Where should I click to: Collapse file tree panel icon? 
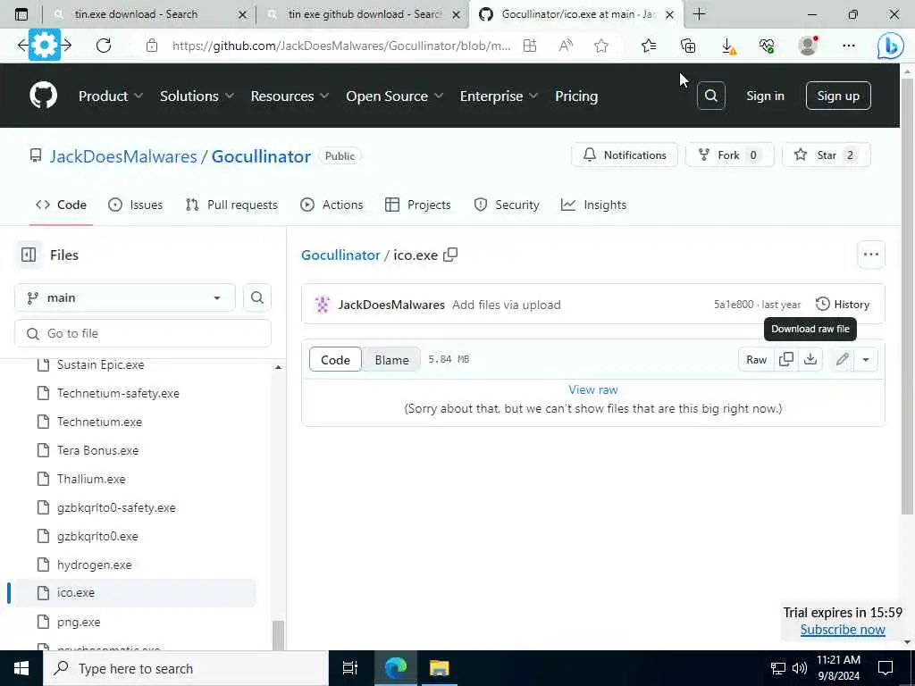[28, 255]
